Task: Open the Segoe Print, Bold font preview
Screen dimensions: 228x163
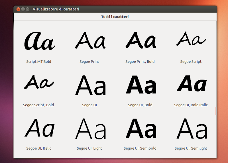Action: tap(141, 40)
